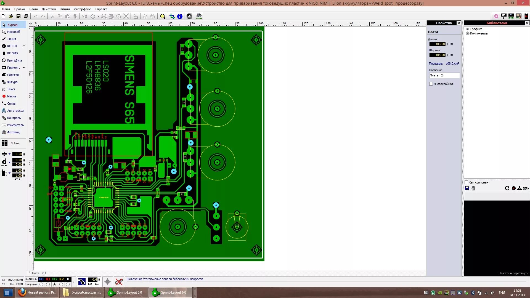Screen dimensions: 530x298
Task: Select M1 layer as current radio button
Action: point(41,284)
